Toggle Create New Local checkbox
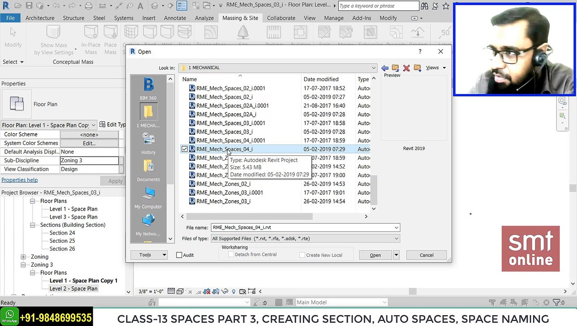 click(x=303, y=255)
